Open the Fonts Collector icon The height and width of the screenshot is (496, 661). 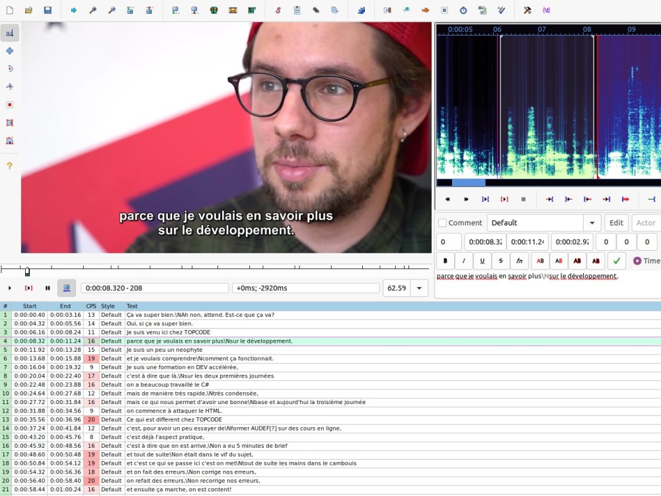pos(334,10)
